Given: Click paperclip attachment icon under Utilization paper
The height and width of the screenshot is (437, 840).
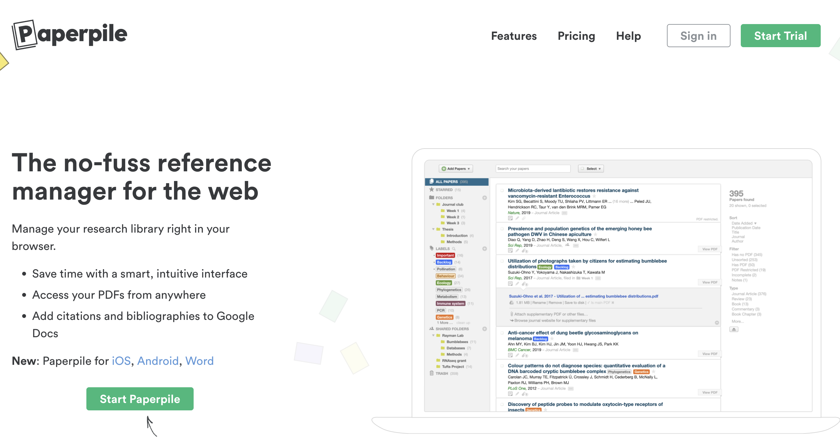Looking at the screenshot, I should [524, 284].
